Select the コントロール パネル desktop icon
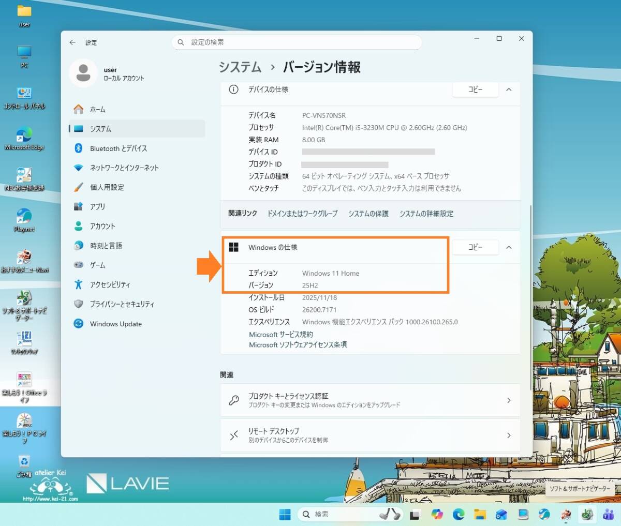This screenshot has width=621, height=526. tap(24, 98)
